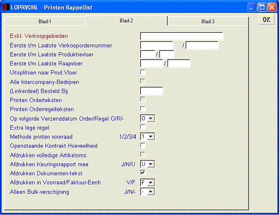Check Openstaande Kontrakt Hoeveelheid box
This screenshot has width=280, height=215.
(x=143, y=145)
